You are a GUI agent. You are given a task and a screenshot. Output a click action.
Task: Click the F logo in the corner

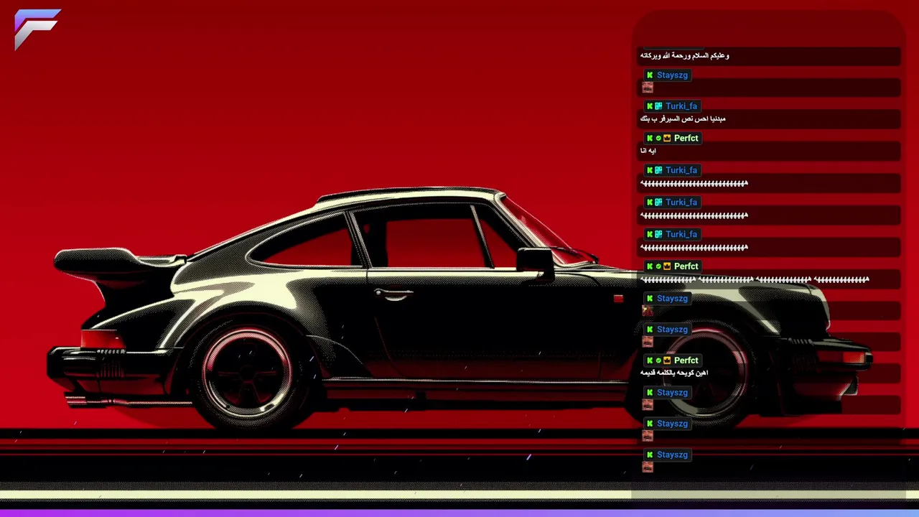tap(37, 29)
